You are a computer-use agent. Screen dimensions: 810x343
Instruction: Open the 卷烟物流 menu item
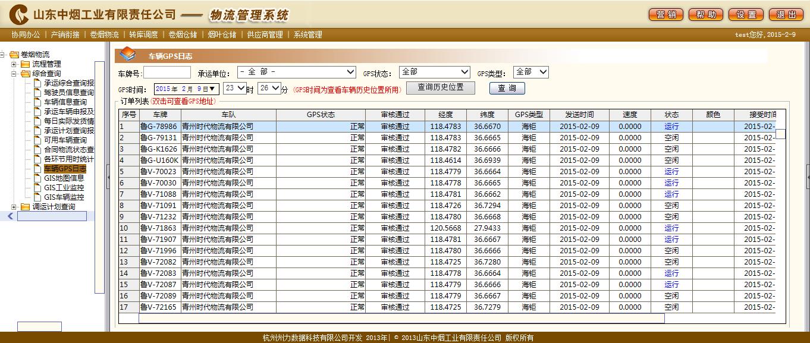tap(104, 35)
